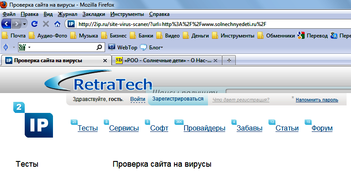Click the Firefox icon in title bar
The height and width of the screenshot is (172, 351).
pyautogui.click(x=4, y=4)
